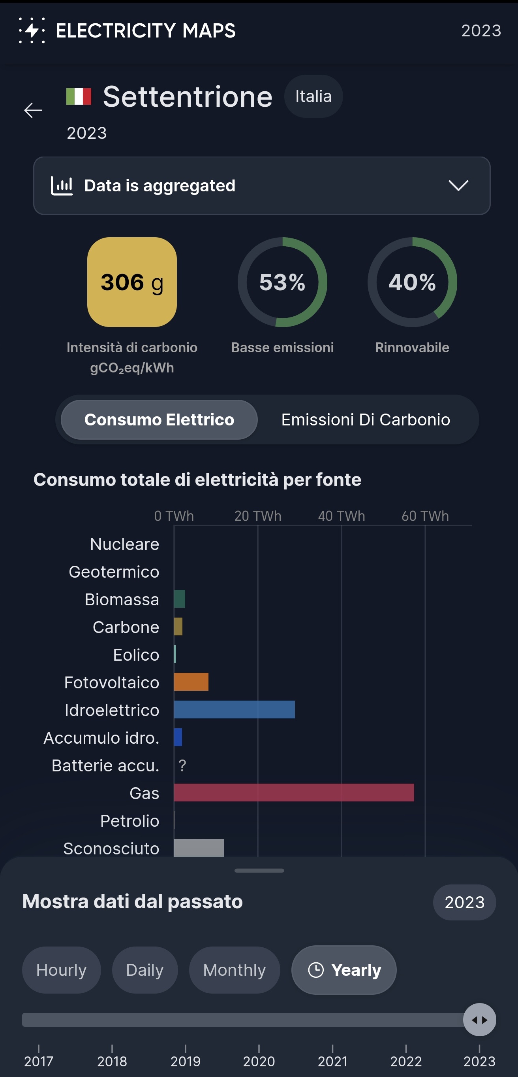
Task: Switch time range to Daily
Action: (x=145, y=970)
